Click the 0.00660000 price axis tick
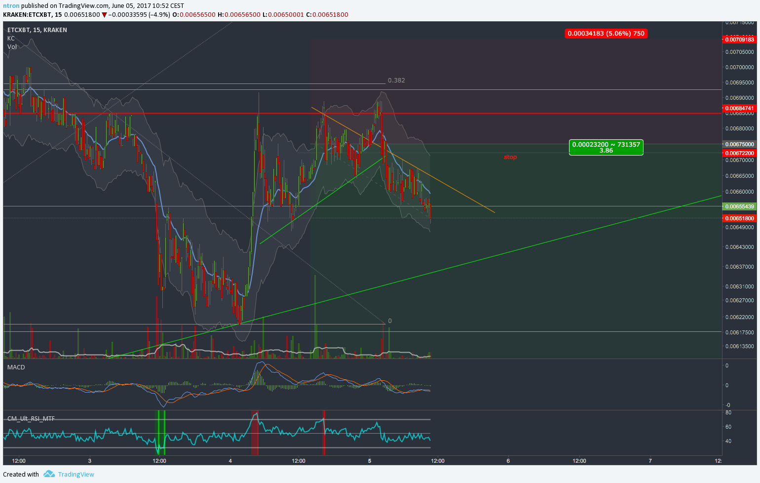 pos(739,192)
